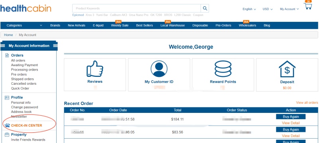Open Wholesalers page
Screen dimensions: 319x143
[x=247, y=25]
